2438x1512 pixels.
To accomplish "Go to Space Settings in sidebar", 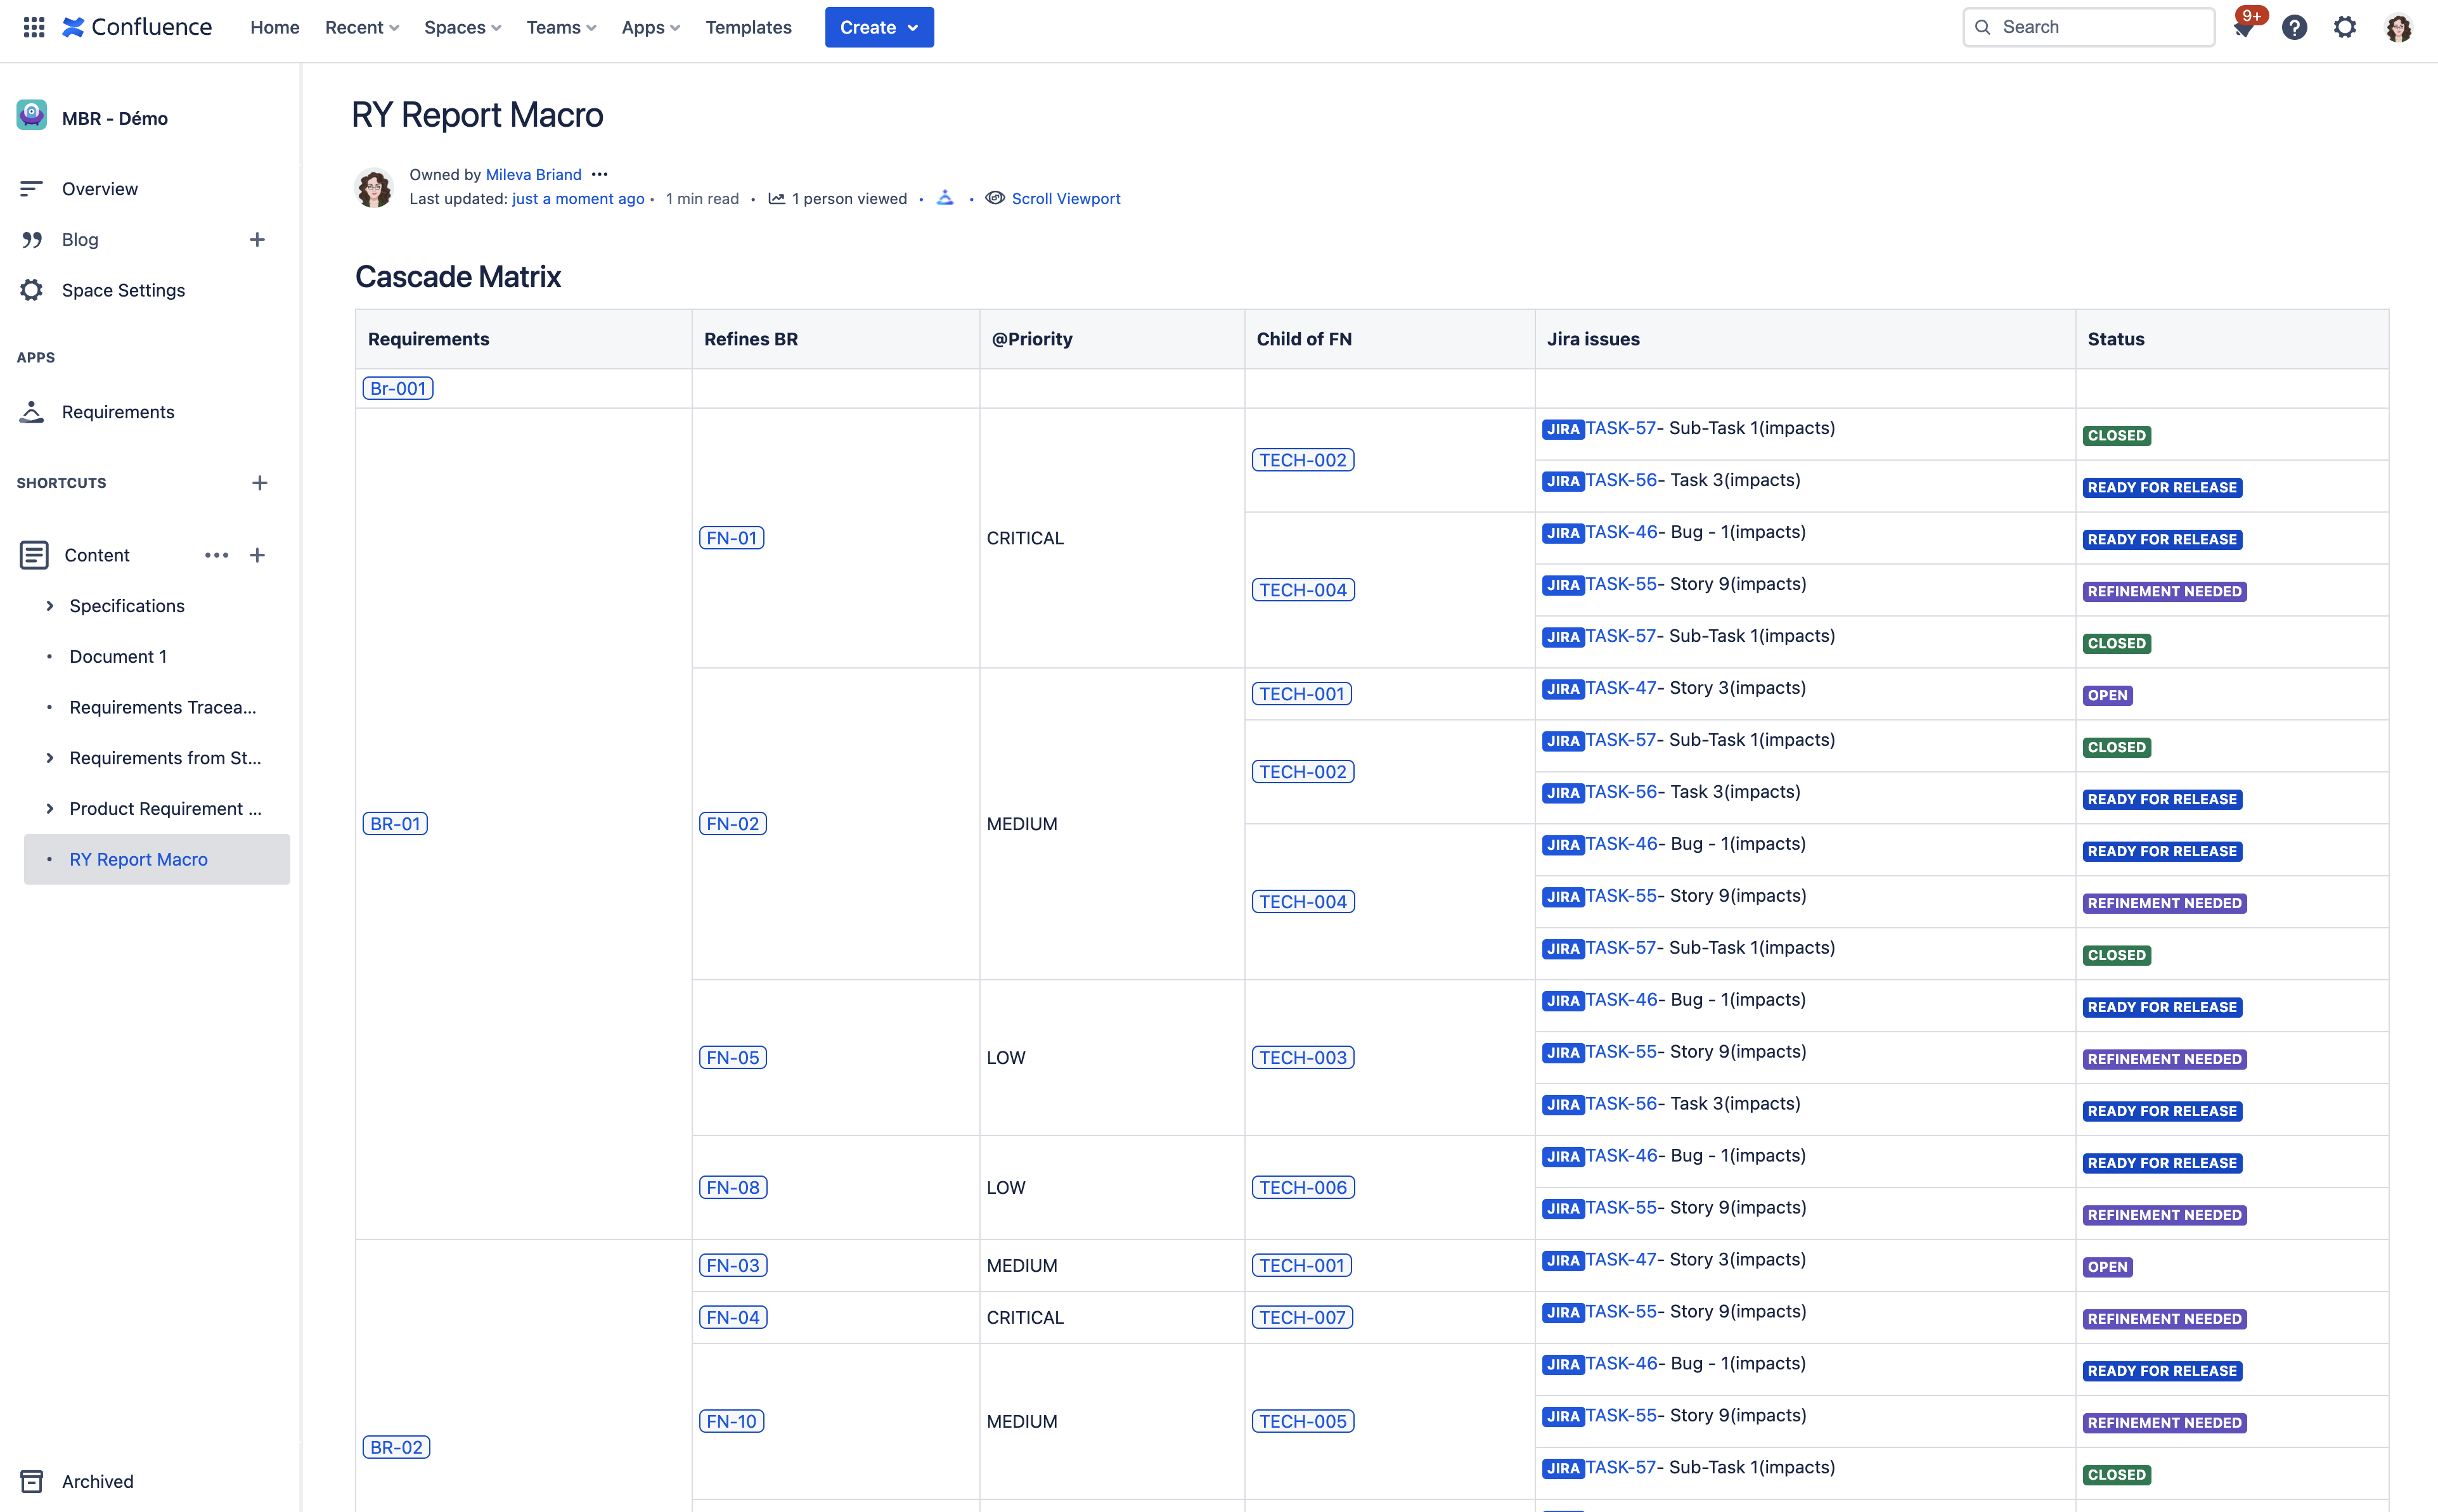I will pyautogui.click(x=123, y=290).
